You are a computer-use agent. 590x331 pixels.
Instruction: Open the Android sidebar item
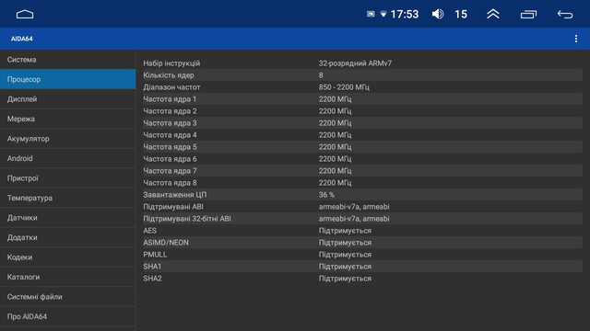pos(67,158)
